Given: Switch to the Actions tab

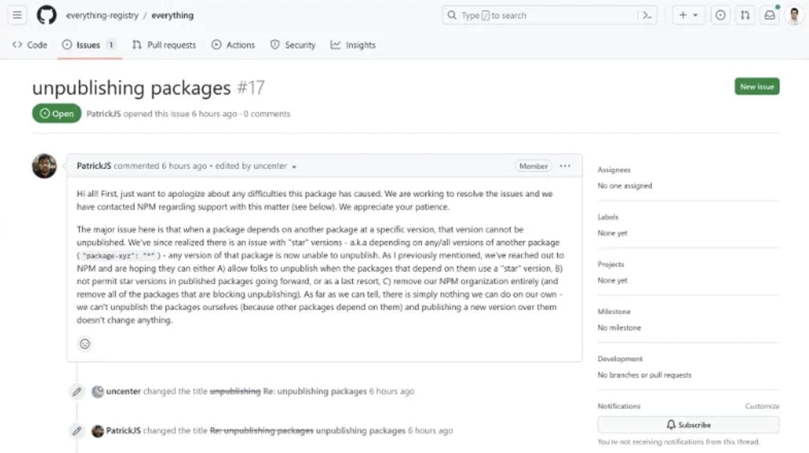Looking at the screenshot, I should (233, 45).
